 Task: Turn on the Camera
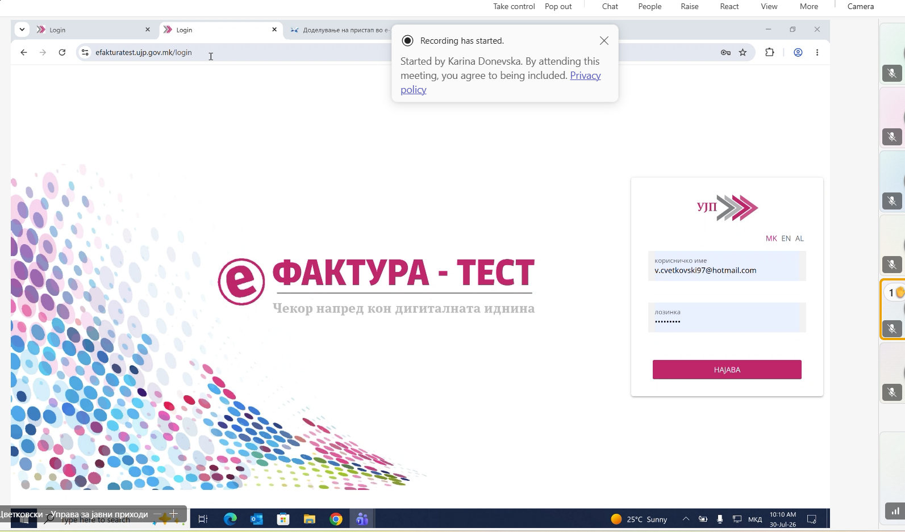[x=860, y=6]
